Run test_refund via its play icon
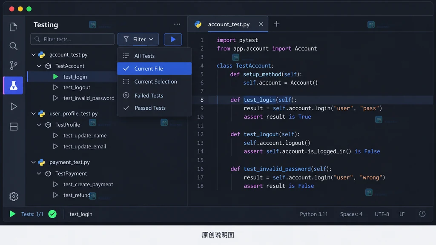This screenshot has height=245, width=436. pos(56,195)
